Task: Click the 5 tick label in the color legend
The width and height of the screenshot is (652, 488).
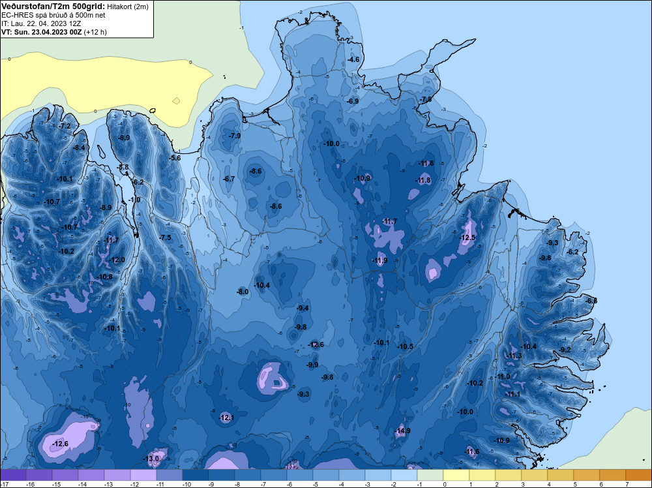Action: pyautogui.click(x=574, y=484)
